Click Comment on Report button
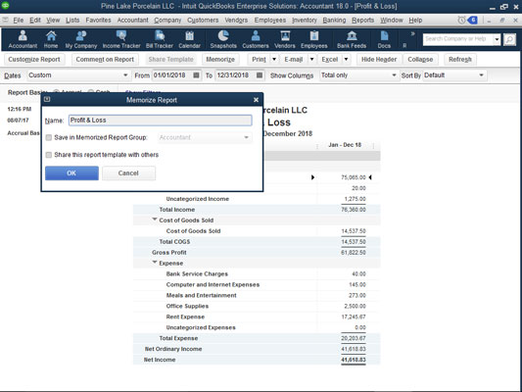Image resolution: width=522 pixels, height=392 pixels. click(105, 59)
